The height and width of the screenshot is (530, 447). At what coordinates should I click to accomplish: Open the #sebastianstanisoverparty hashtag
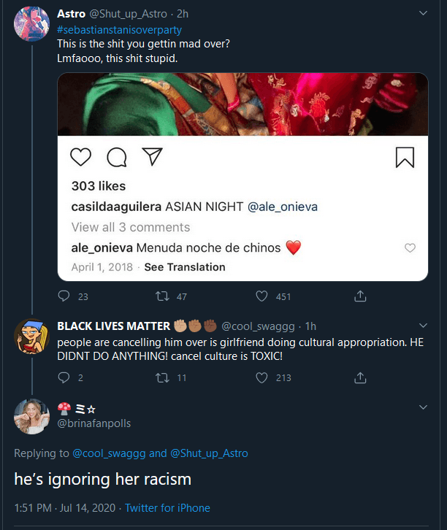coord(119,31)
